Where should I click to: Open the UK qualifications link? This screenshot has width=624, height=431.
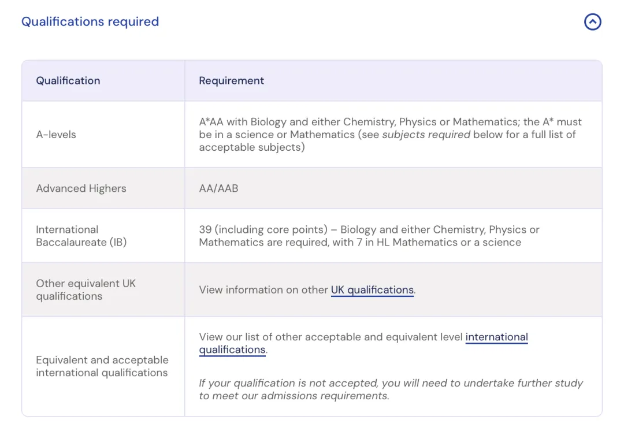coord(372,289)
